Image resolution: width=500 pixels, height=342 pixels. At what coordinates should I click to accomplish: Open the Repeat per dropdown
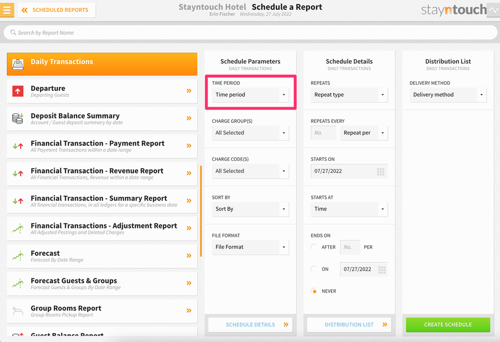[x=364, y=133]
